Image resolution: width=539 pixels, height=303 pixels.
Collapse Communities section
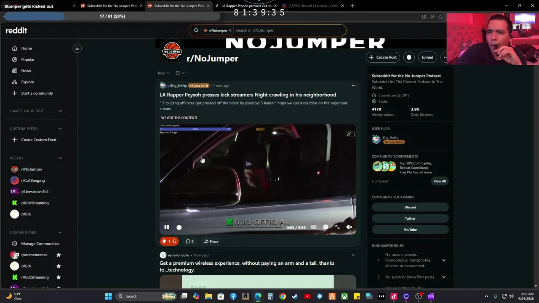coord(60,232)
